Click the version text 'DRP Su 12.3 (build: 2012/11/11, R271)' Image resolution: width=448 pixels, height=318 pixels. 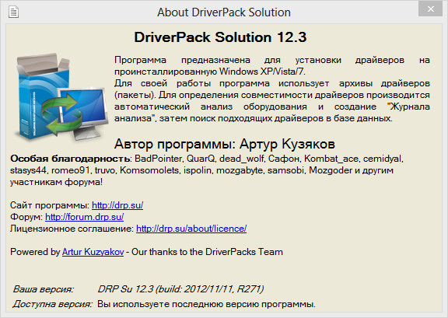(180, 289)
